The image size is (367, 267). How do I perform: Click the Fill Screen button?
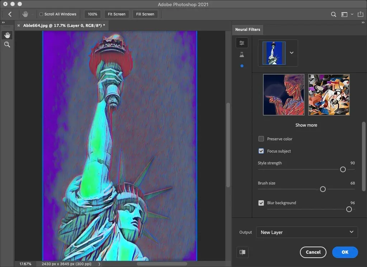(x=145, y=14)
